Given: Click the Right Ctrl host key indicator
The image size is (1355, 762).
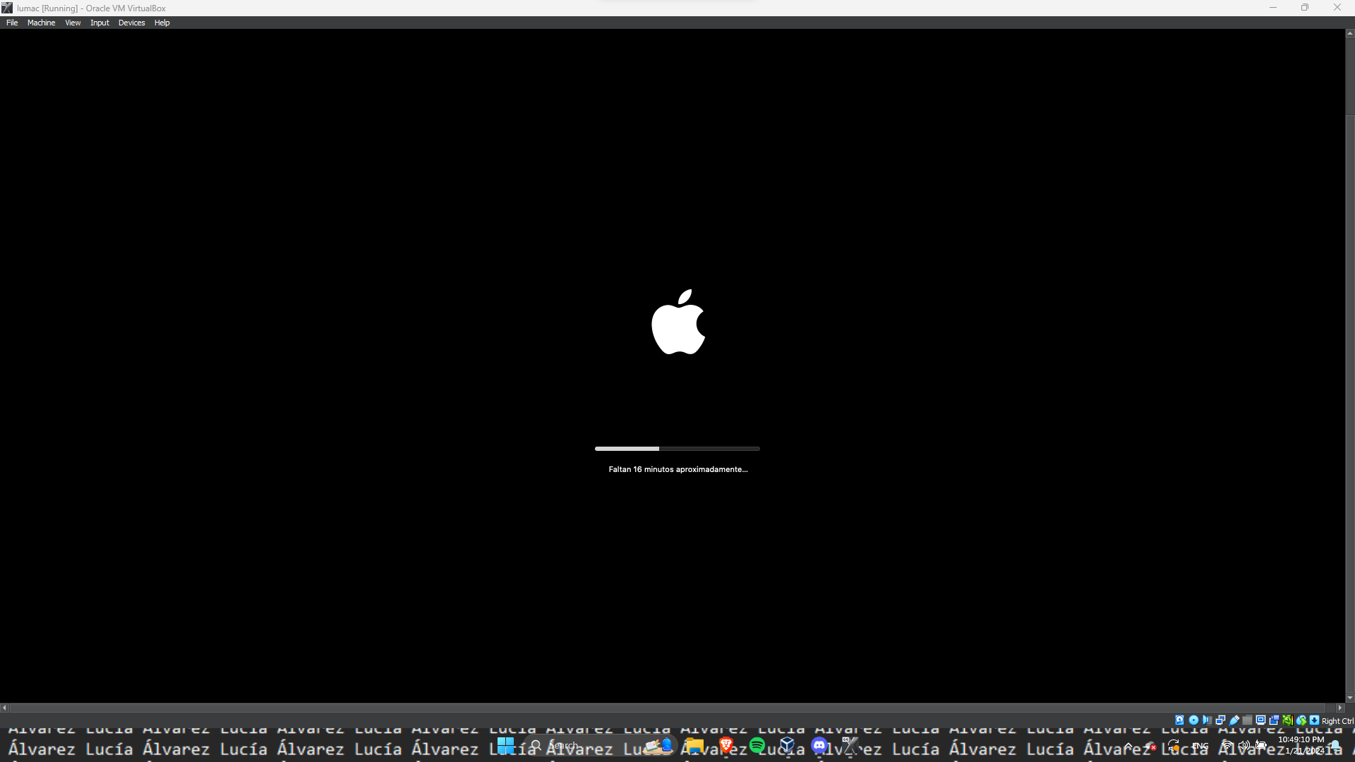Looking at the screenshot, I should (x=1337, y=721).
